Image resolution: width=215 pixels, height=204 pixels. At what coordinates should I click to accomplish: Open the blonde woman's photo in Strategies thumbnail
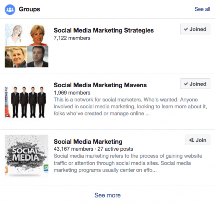pyautogui.click(x=15, y=35)
